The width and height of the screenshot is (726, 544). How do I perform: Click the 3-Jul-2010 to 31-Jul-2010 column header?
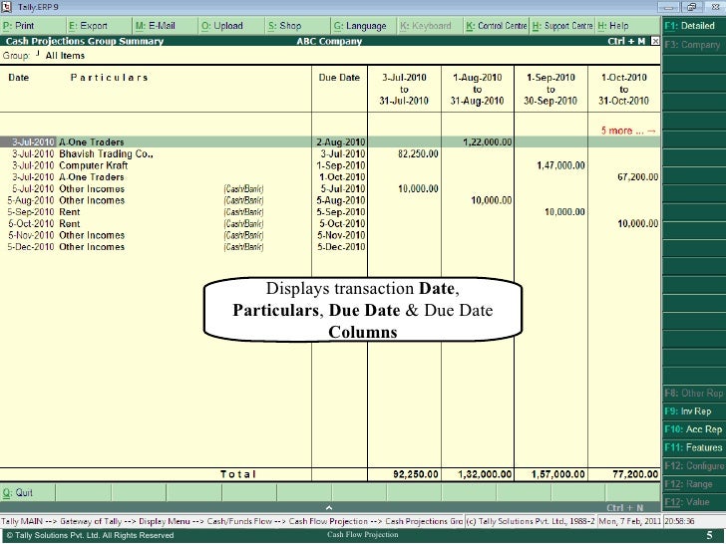pyautogui.click(x=404, y=89)
